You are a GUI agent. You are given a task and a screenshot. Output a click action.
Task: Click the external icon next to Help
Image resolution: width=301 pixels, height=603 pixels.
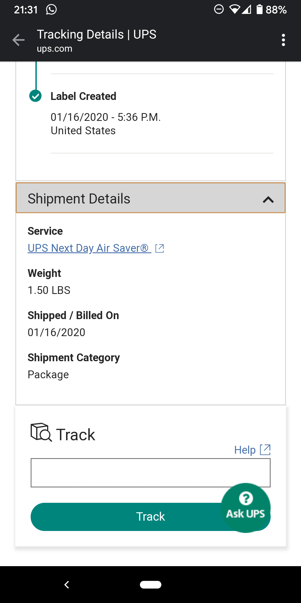tap(265, 450)
